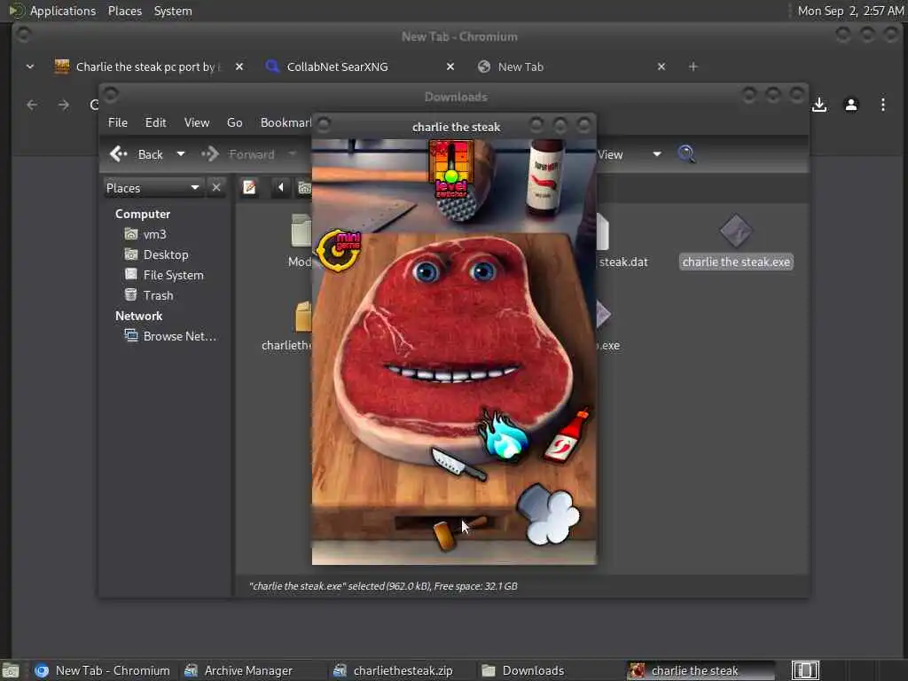Click the show desktop icon in taskbar
Viewport: 908px width, 681px height.
click(x=11, y=670)
